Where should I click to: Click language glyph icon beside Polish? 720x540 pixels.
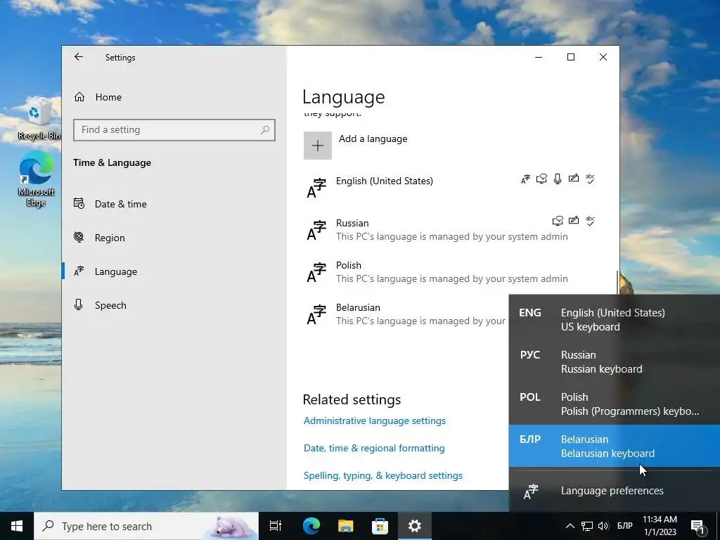[x=316, y=273]
